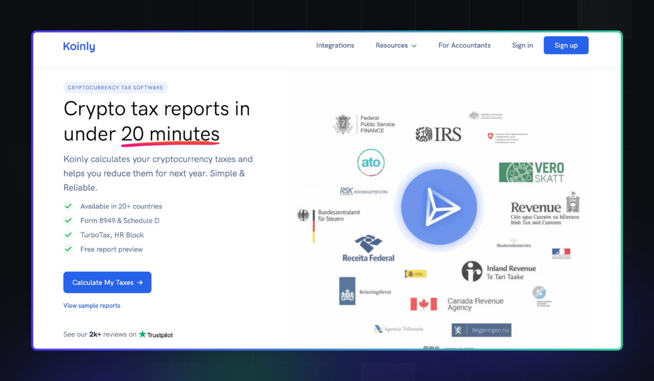This screenshot has width=654, height=381.
Task: Click the Sign up button
Action: (566, 46)
